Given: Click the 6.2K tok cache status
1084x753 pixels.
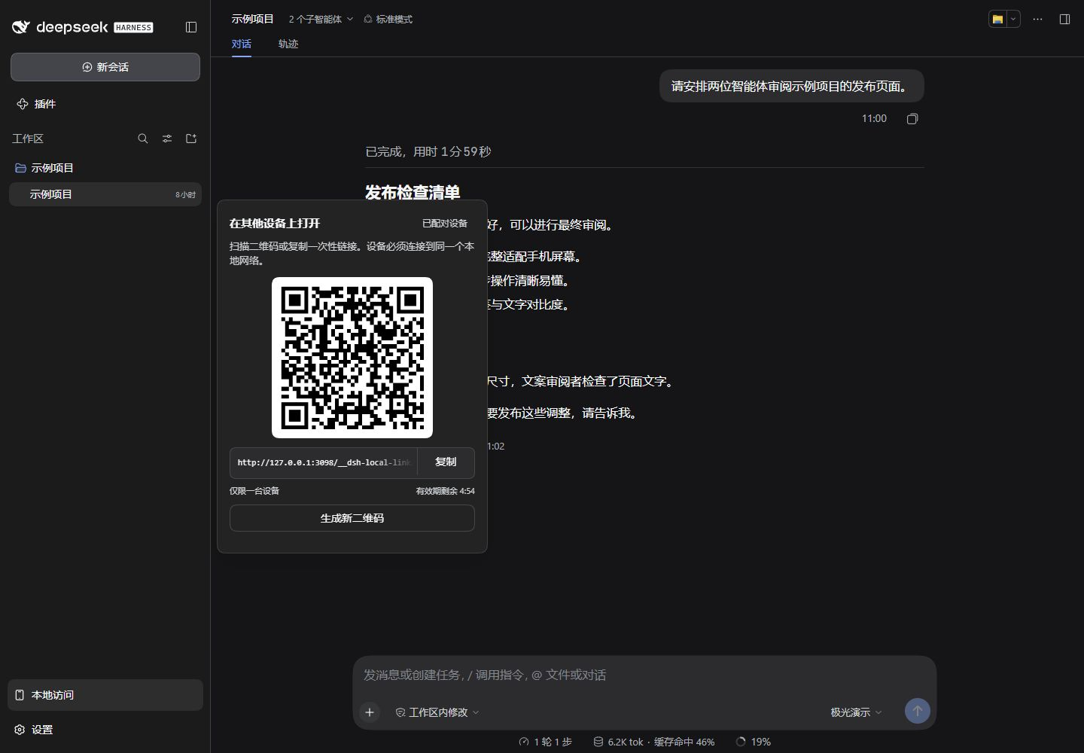Looking at the screenshot, I should (654, 742).
